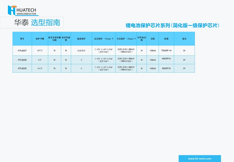Click the MP remark in HTL6227 row

[184, 51]
